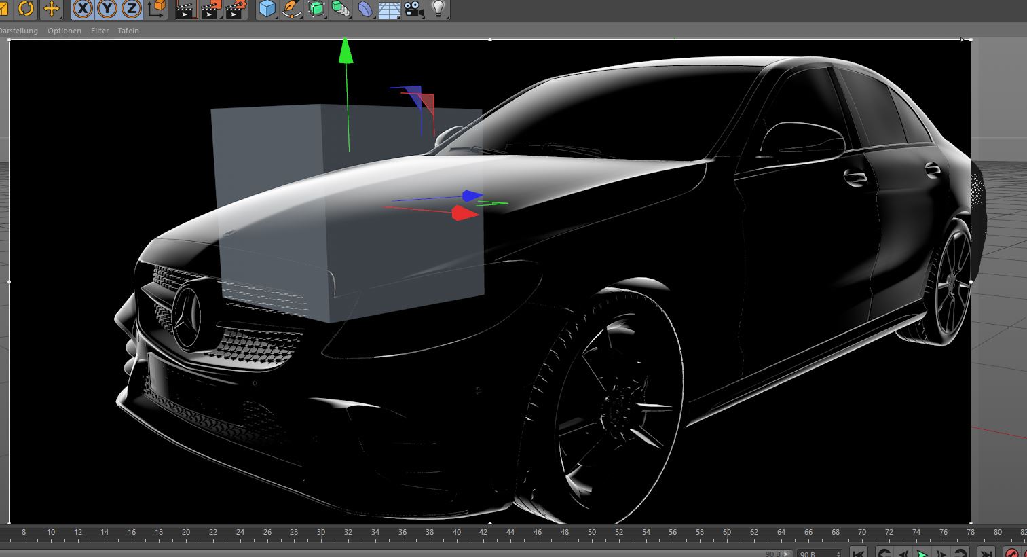1027x557 pixels.
Task: Toggle Z axis lock
Action: (x=132, y=9)
